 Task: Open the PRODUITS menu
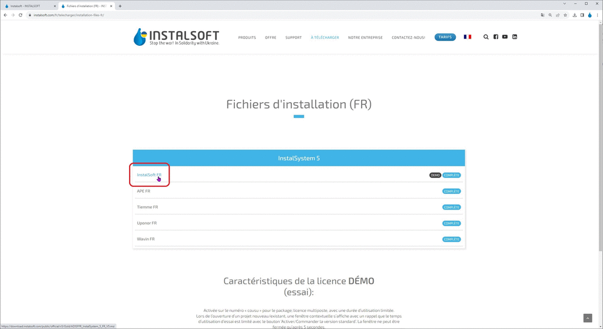pos(247,38)
